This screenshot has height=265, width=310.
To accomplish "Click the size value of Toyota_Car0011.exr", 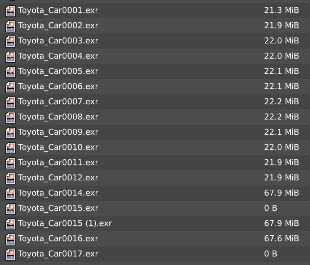I will point(281,163).
